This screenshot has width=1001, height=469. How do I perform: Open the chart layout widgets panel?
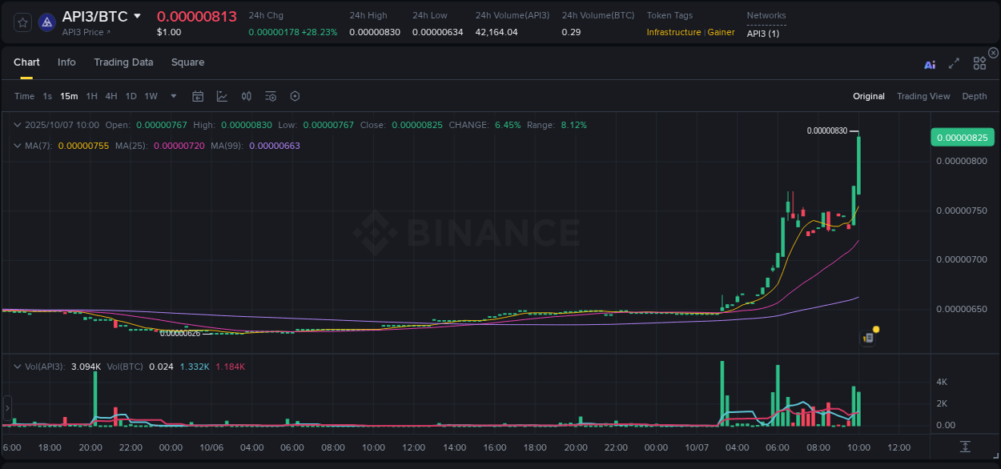coord(979,63)
